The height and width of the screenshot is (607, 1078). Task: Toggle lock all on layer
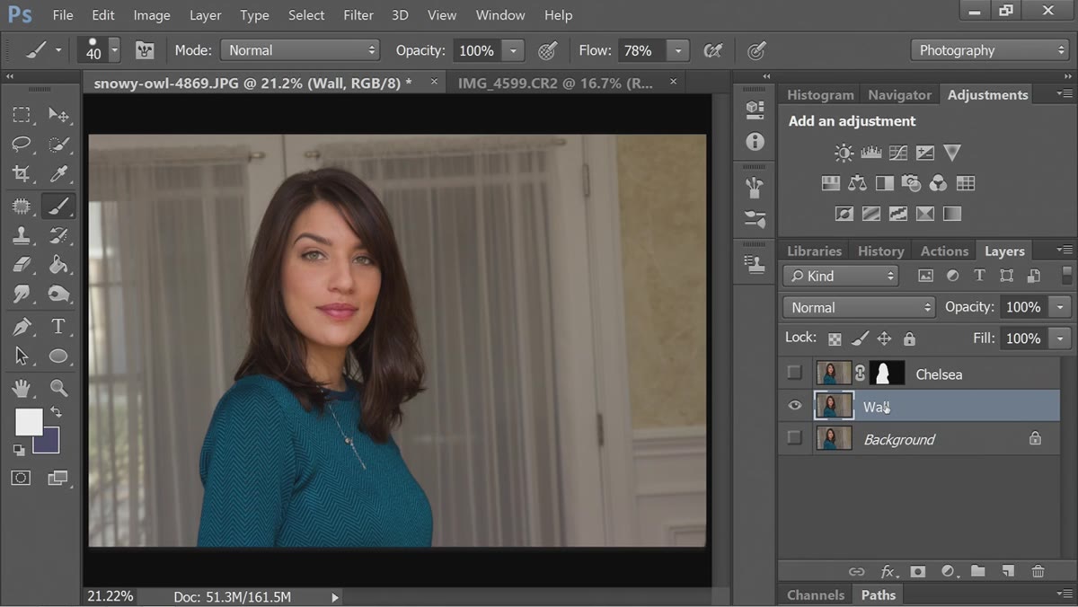(909, 339)
